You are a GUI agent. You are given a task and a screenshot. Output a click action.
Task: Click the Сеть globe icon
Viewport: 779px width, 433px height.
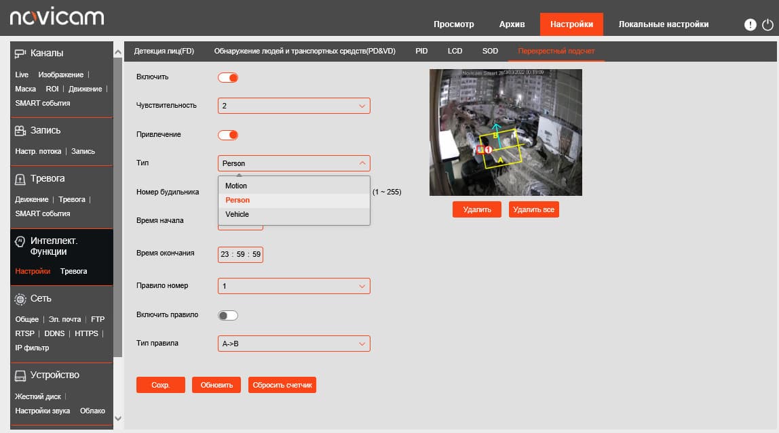(x=20, y=299)
